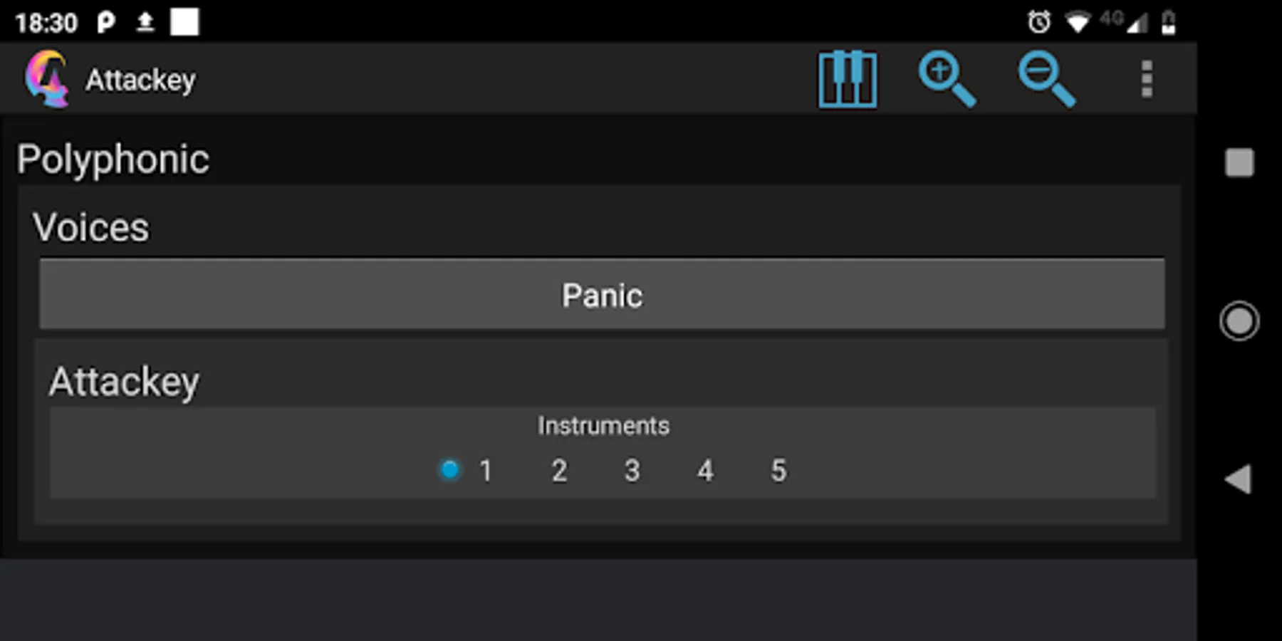
Task: Hit the Panic button
Action: point(602,294)
